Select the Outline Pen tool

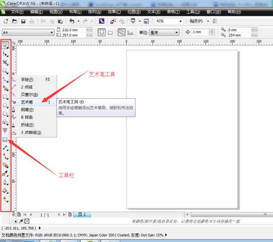(5, 182)
